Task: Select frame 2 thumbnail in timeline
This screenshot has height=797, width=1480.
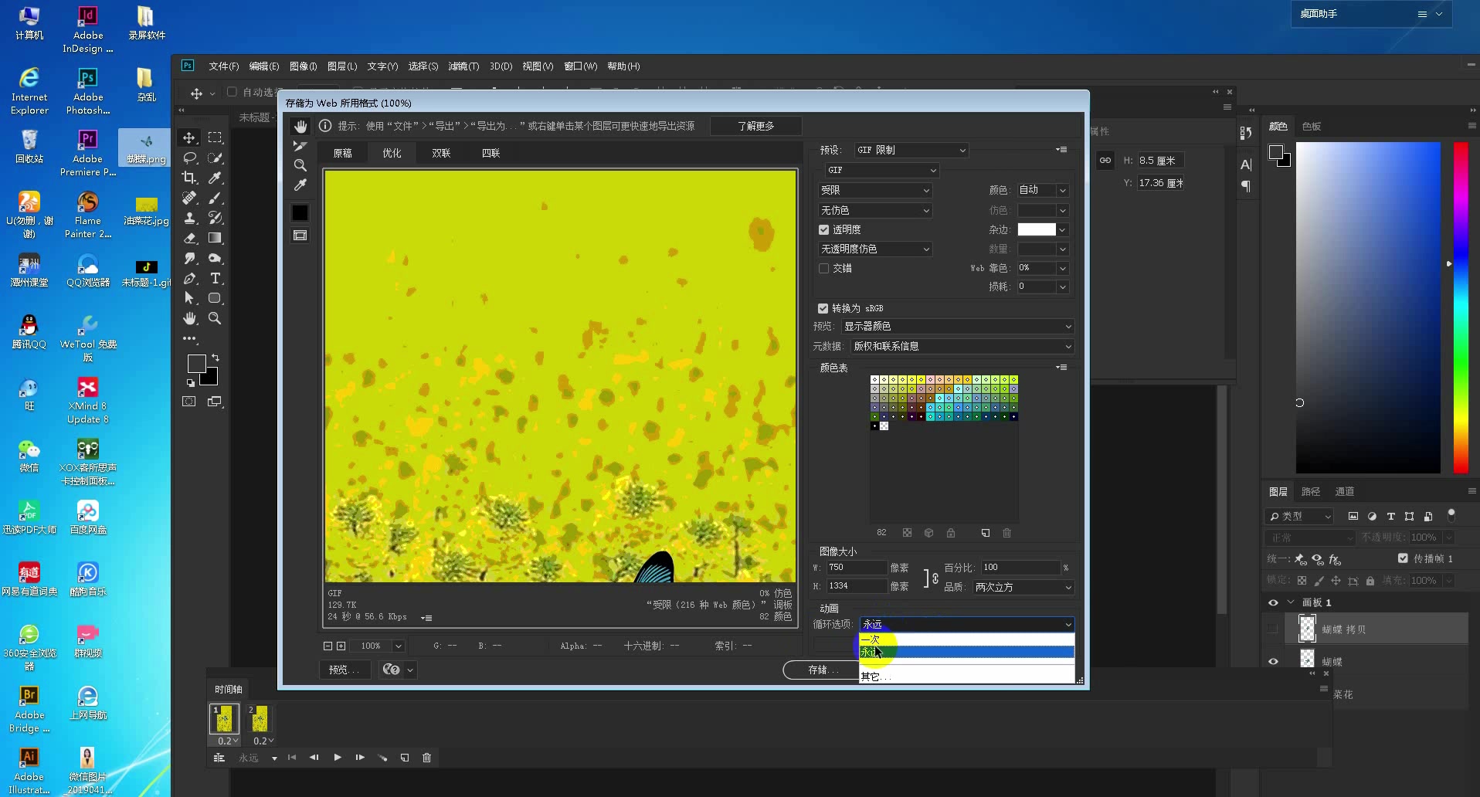Action: click(260, 718)
